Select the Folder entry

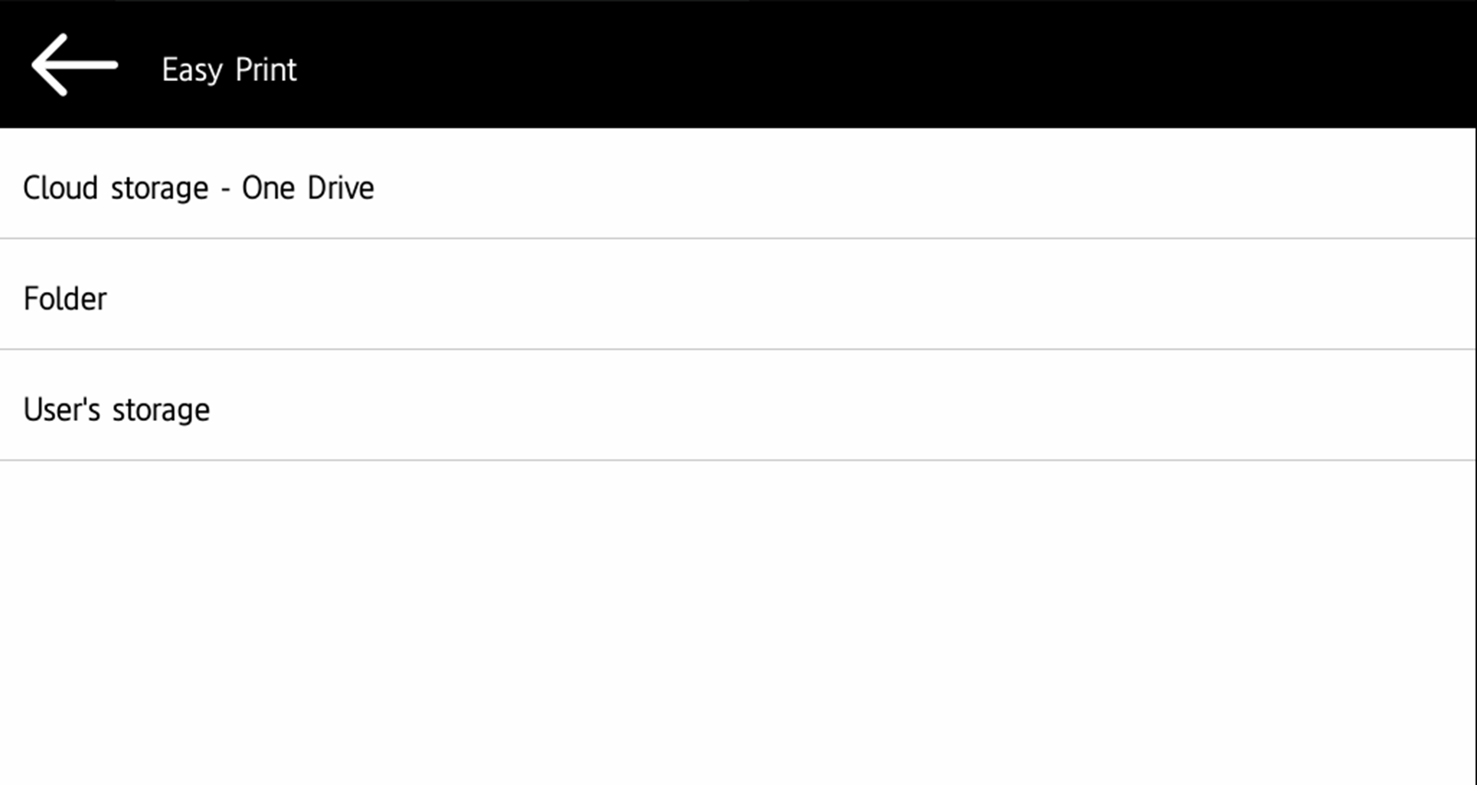click(x=65, y=299)
